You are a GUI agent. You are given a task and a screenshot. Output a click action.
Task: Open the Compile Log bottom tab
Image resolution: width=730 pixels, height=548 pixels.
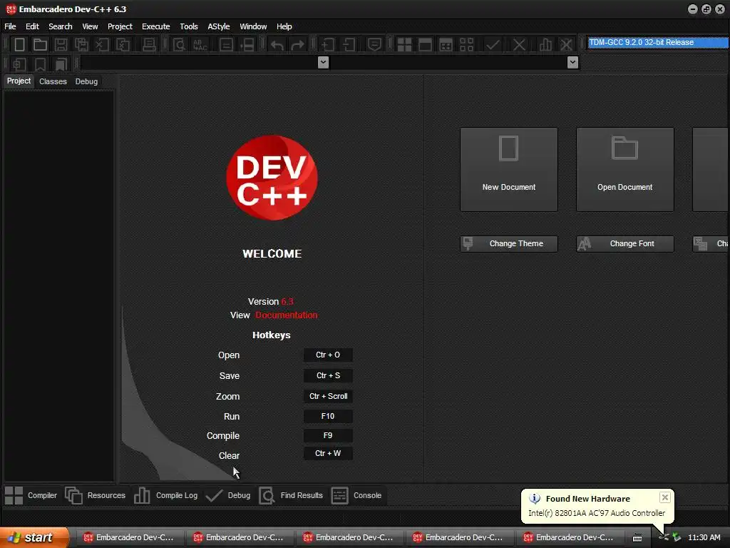tap(165, 495)
